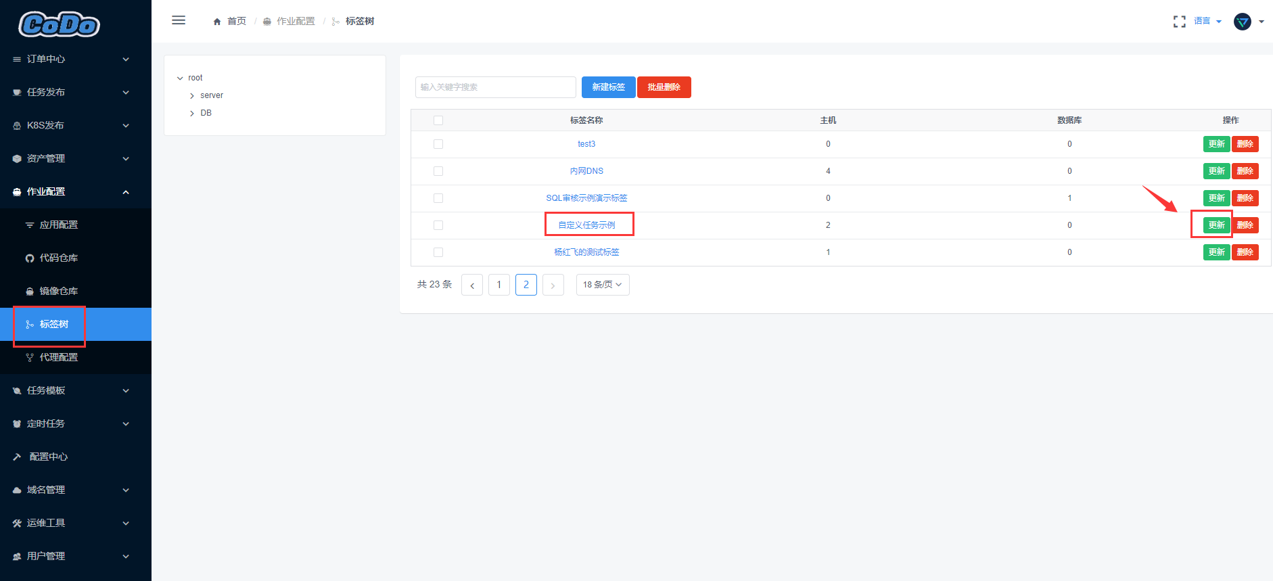
Task: Open 应用配置 menu item
Action: 76,225
